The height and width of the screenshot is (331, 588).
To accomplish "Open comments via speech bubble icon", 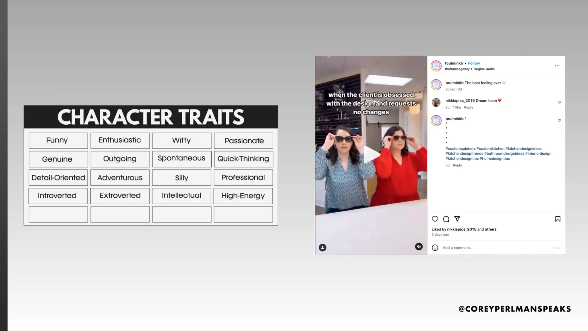I will coord(446,219).
